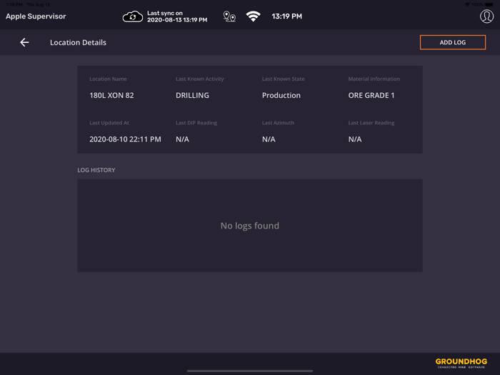Click the N/A under Last Laser Reading
Image resolution: width=500 pixels, height=375 pixels.
click(355, 139)
